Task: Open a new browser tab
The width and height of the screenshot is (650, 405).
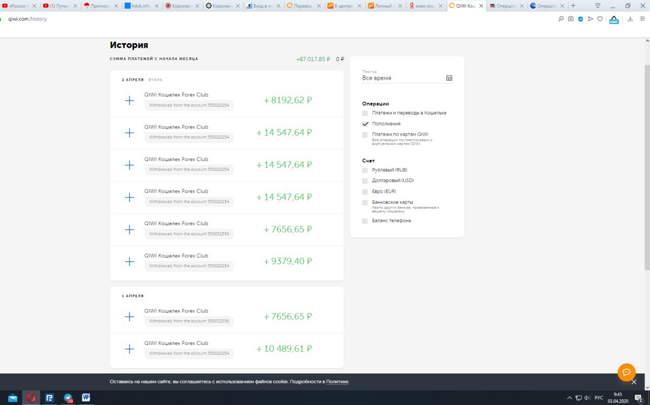Action: pyautogui.click(x=573, y=6)
